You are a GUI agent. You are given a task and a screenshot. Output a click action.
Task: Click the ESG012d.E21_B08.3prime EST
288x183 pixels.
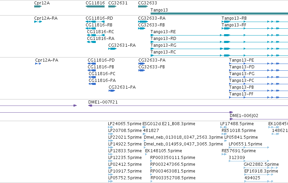tap(144, 127)
